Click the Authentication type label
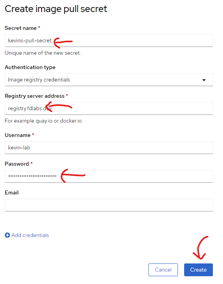This screenshot has width=223, height=284. [x=30, y=67]
